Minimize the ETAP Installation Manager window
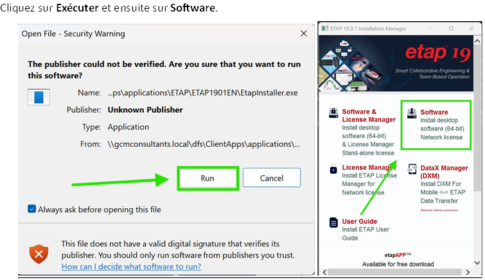The height and width of the screenshot is (280, 485). 431,28
